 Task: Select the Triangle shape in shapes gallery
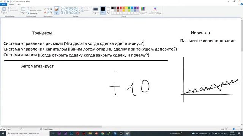[x=77, y=8]
